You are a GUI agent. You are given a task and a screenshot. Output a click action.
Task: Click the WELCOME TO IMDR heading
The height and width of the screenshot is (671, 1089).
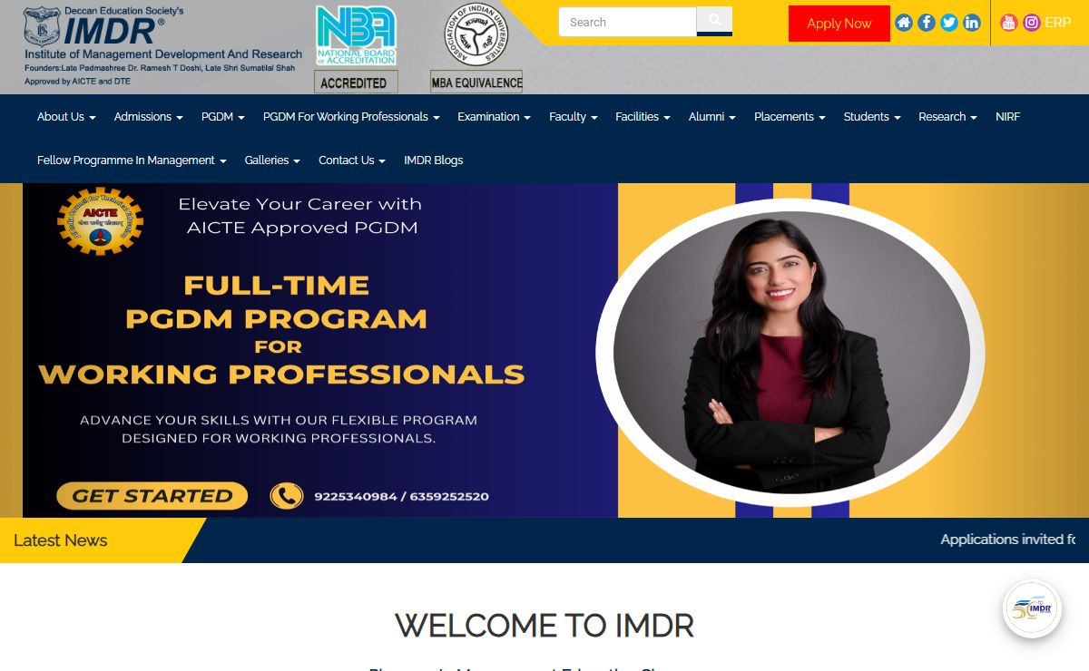pos(544,626)
